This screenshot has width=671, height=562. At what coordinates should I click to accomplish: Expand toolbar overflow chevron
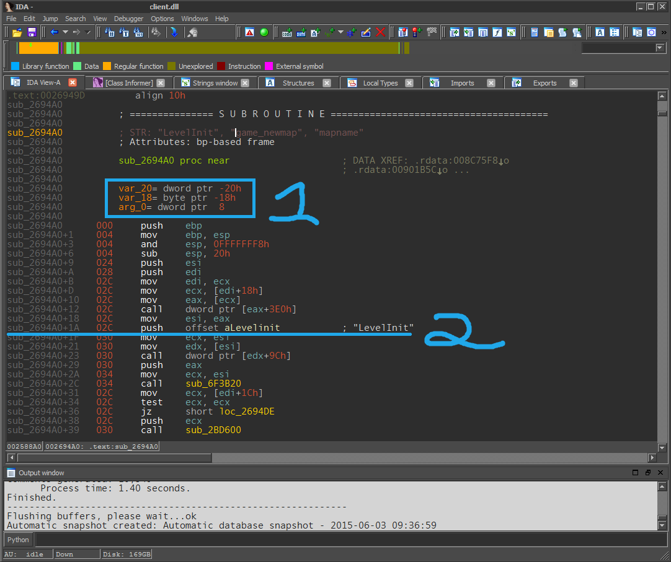pyautogui.click(x=664, y=32)
